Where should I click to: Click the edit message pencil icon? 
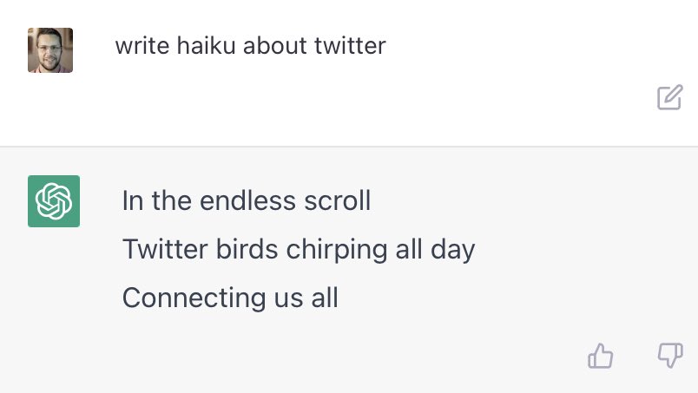coord(670,97)
